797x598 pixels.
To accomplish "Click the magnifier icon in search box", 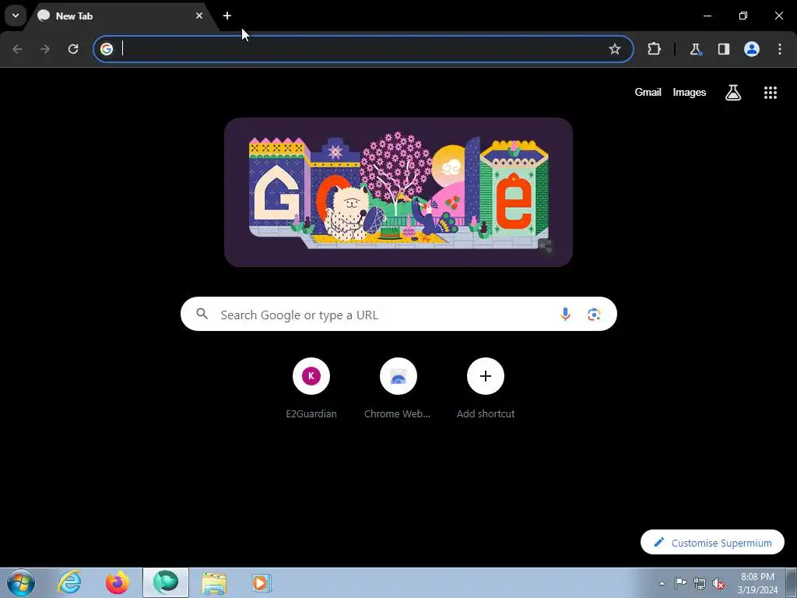I will click(x=202, y=314).
